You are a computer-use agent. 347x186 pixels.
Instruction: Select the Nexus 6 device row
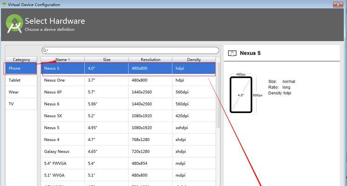[128, 104]
